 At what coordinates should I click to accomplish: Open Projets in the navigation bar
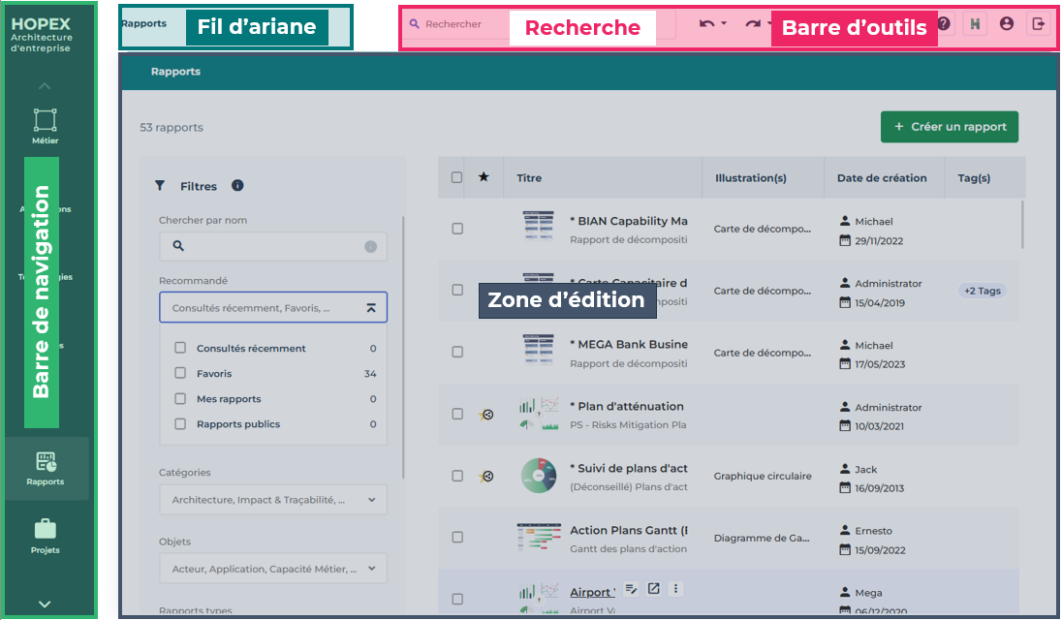click(46, 536)
